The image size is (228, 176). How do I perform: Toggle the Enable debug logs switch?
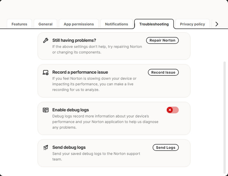click(172, 110)
